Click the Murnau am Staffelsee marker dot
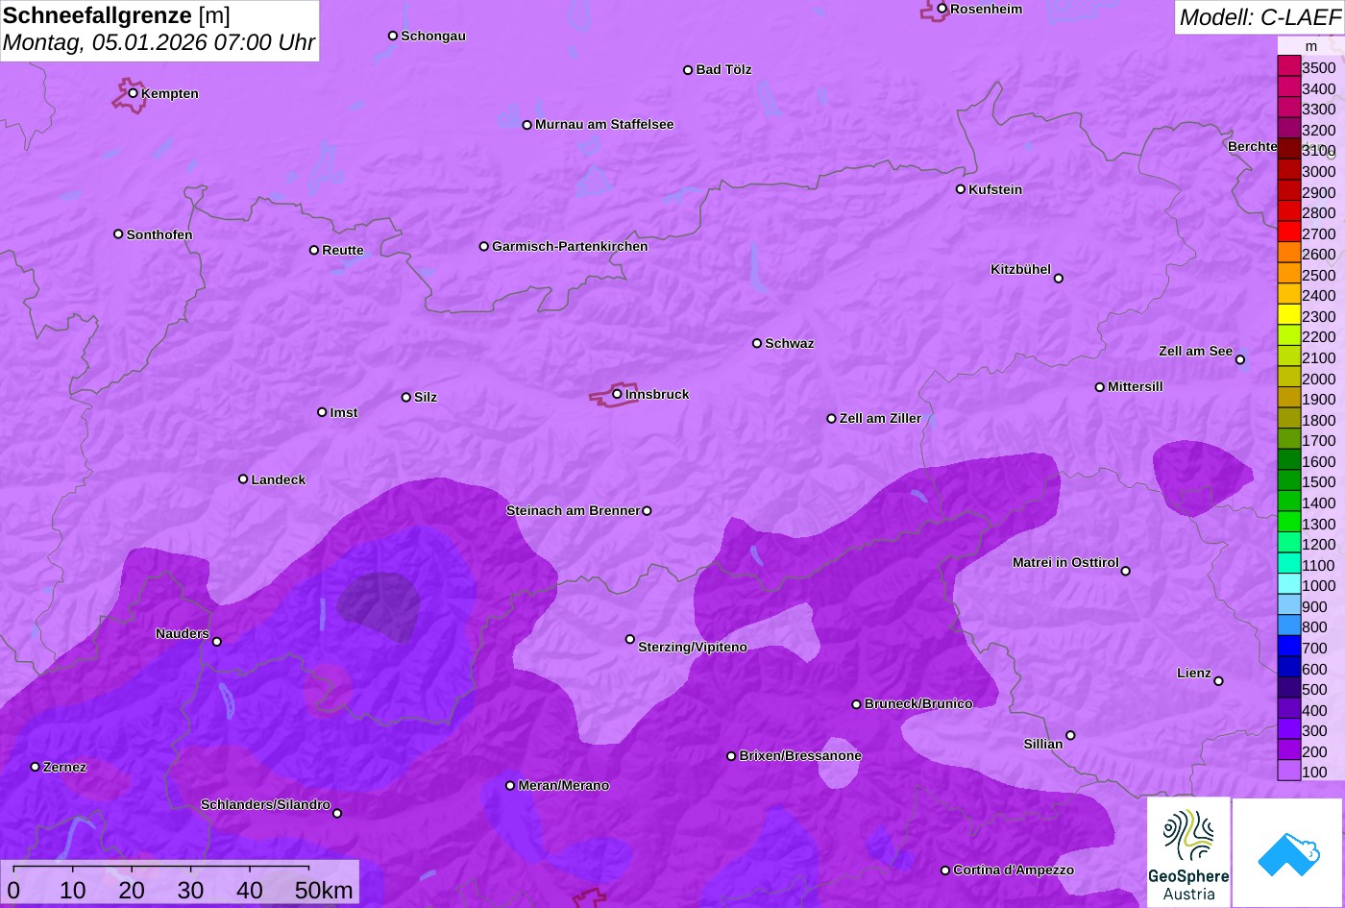The height and width of the screenshot is (908, 1345). tap(527, 125)
